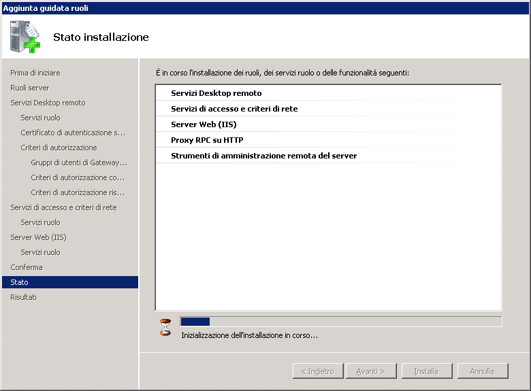Image resolution: width=531 pixels, height=391 pixels.
Task: Select Gruppi di utenti di Gateway... step
Action: (x=79, y=163)
